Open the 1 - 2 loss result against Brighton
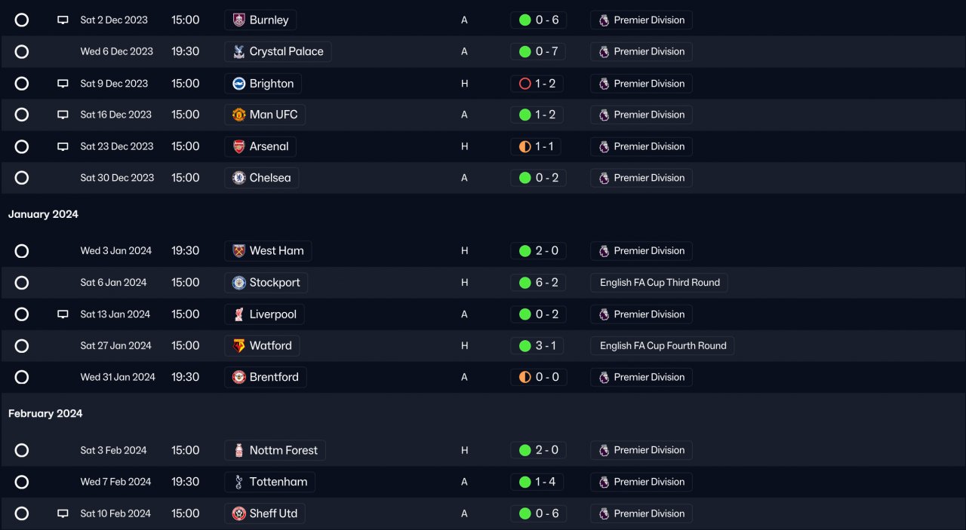Image resolution: width=966 pixels, height=530 pixels. coord(538,84)
